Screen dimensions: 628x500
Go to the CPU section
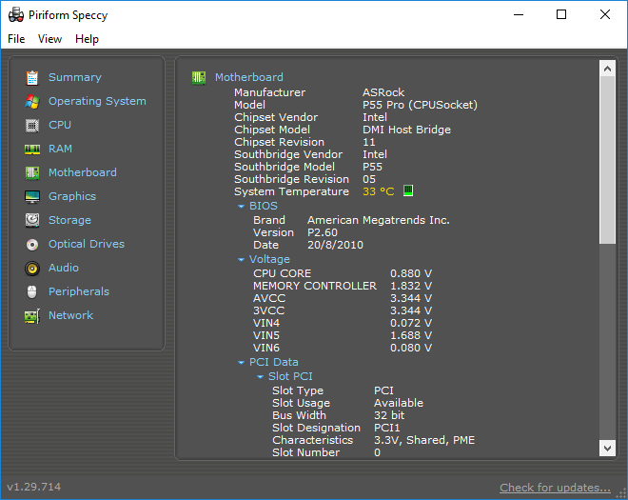[60, 125]
